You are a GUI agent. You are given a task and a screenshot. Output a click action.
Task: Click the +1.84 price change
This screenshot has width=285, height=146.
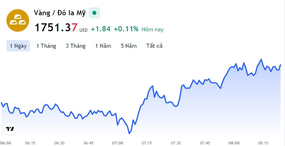101,29
